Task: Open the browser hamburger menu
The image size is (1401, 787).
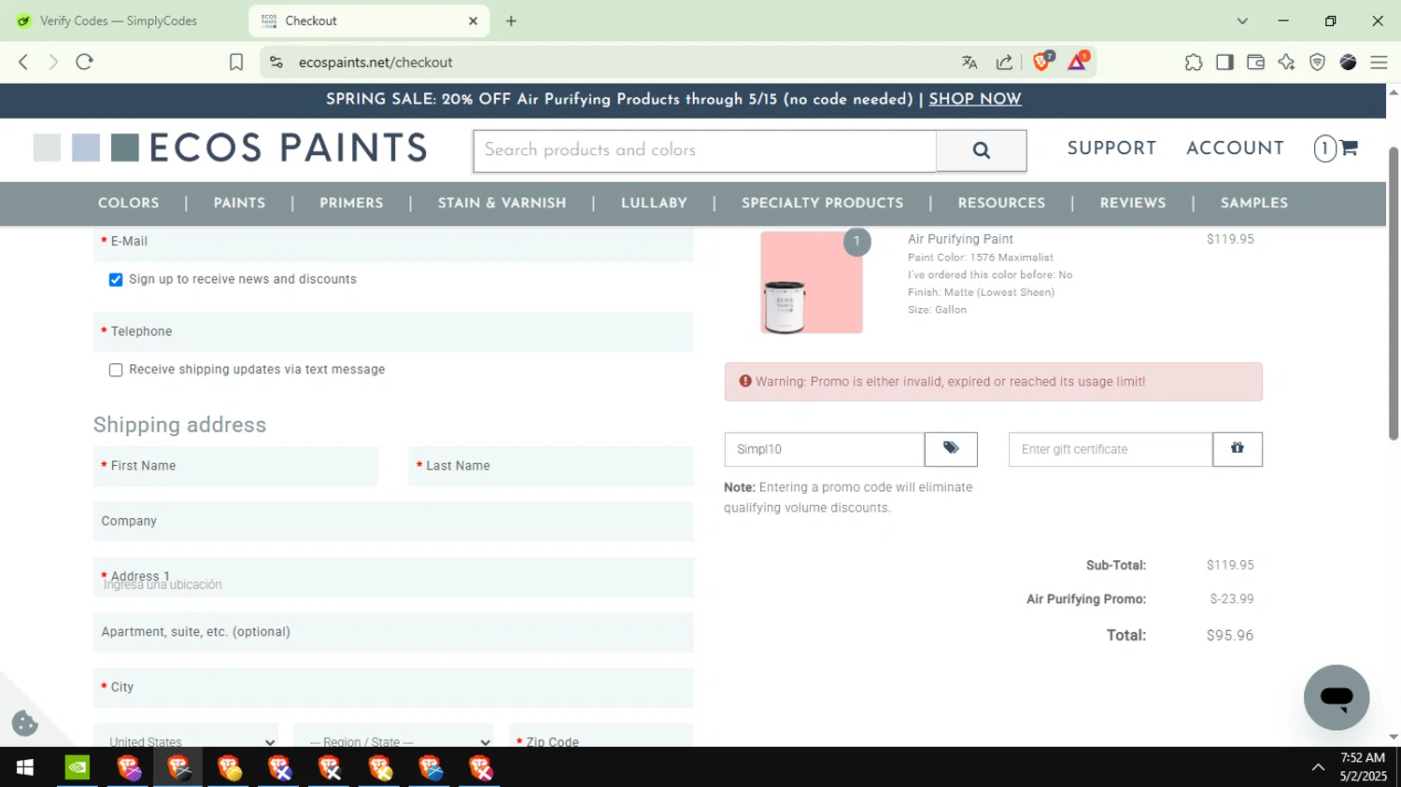Action: [x=1379, y=62]
